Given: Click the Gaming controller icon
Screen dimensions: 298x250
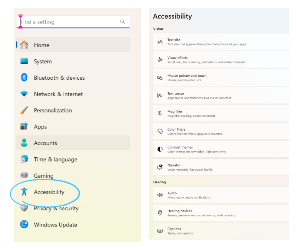Looking at the screenshot, I should point(24,175).
